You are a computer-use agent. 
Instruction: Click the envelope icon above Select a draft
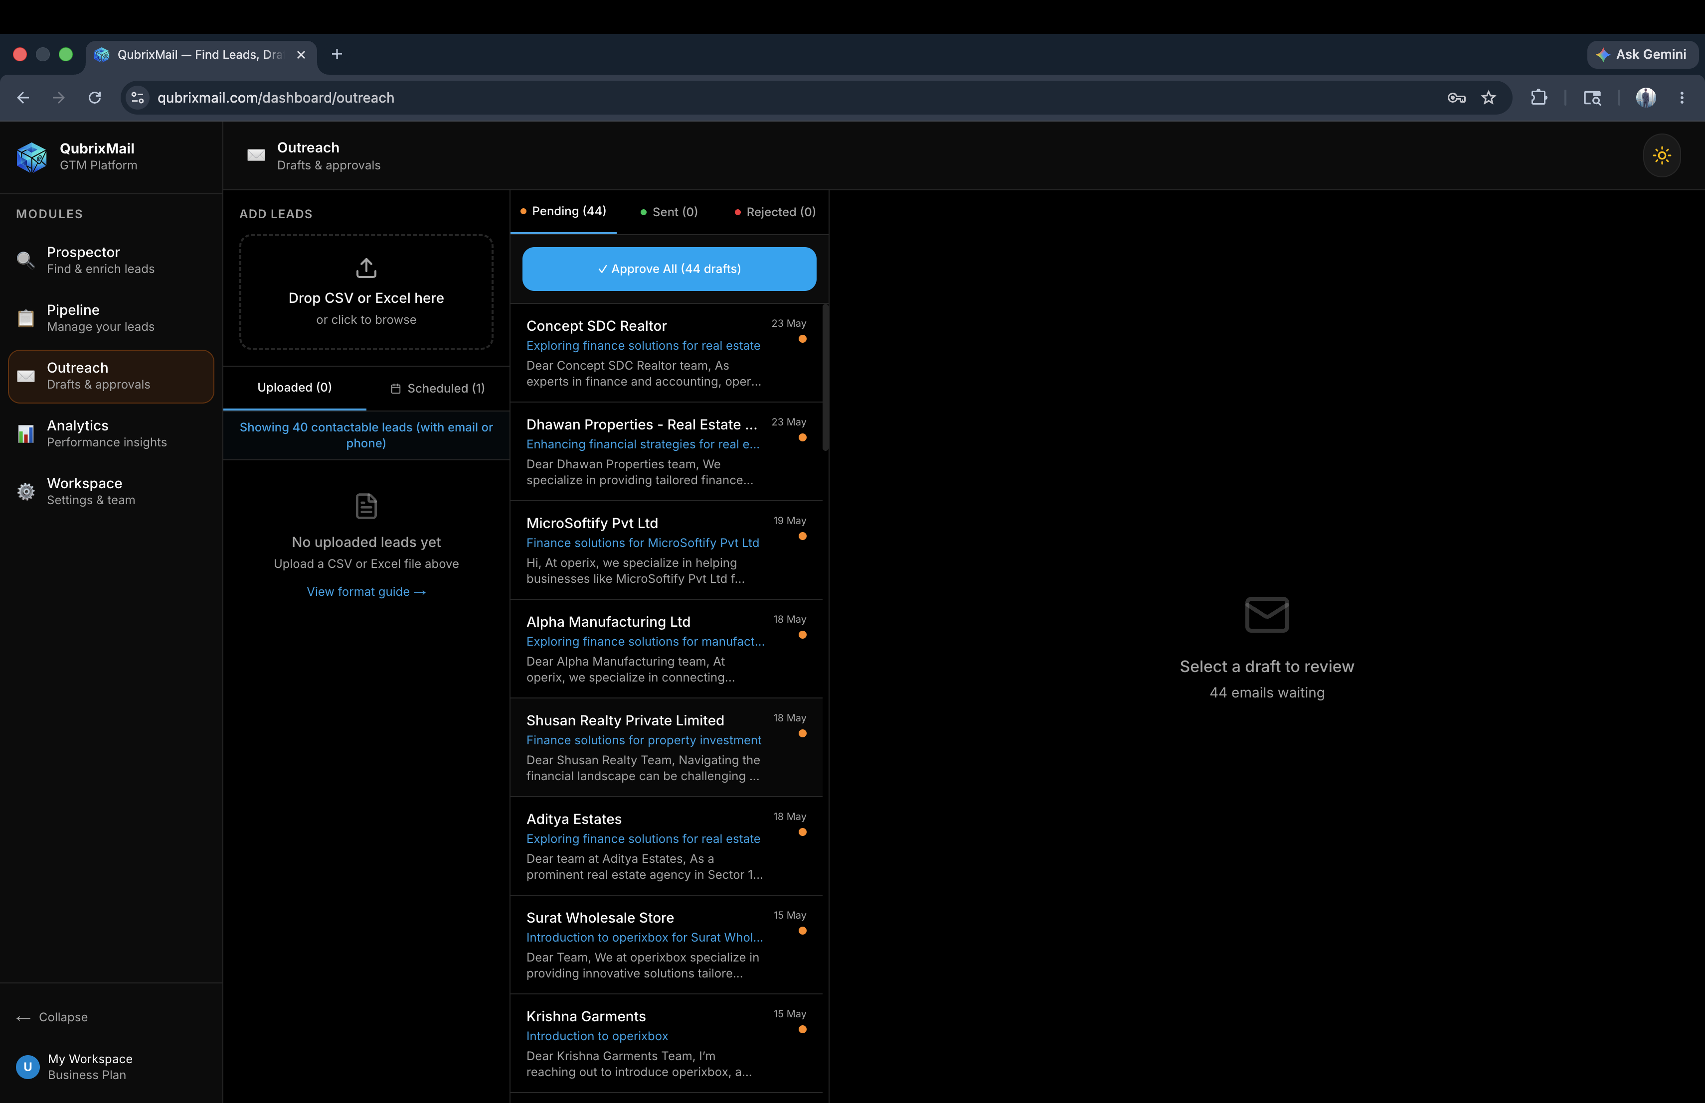1267,614
